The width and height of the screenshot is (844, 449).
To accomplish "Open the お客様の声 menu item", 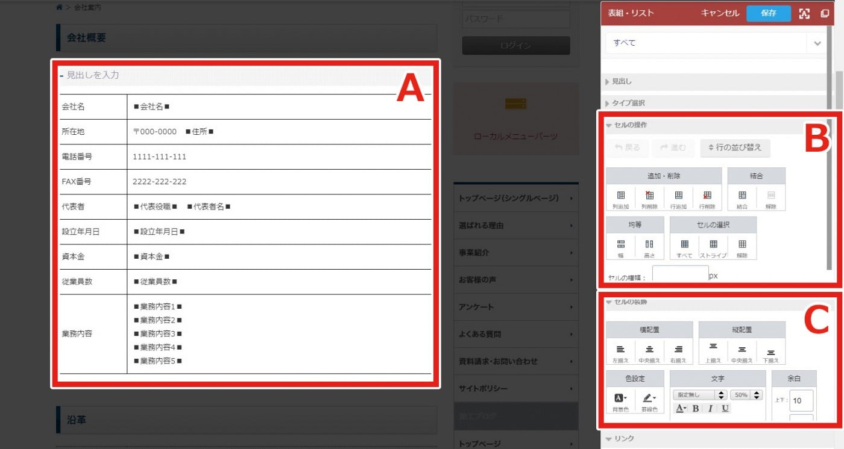I will [516, 280].
